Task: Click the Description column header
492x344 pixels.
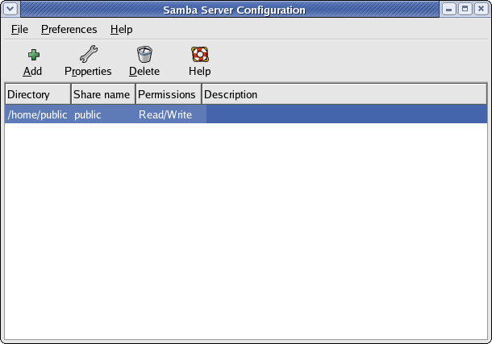Action: tap(344, 94)
